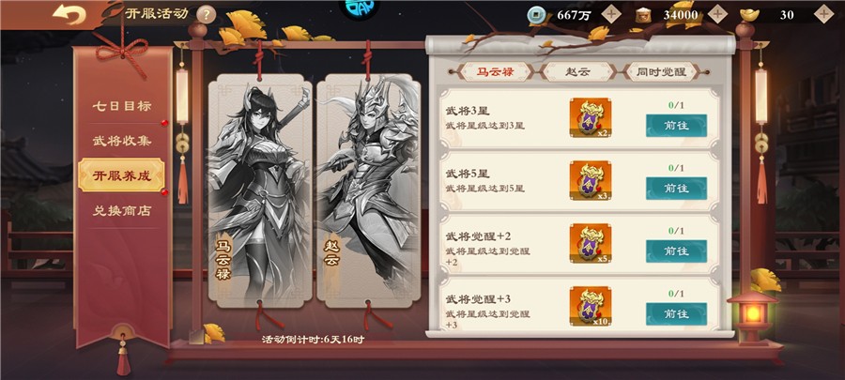Open 兑换商店 in the side menu
Image resolution: width=845 pixels, height=380 pixels.
pyautogui.click(x=121, y=211)
